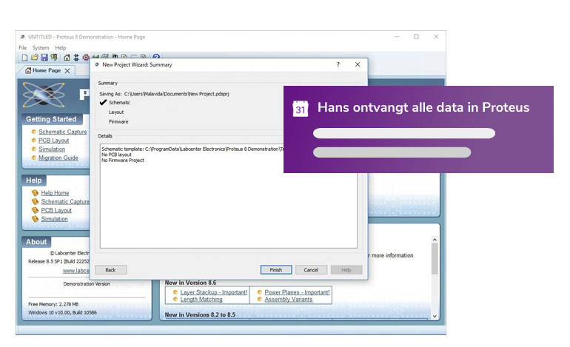Open Simulation link in Help panel
This screenshot has width=570, height=347.
55,219
